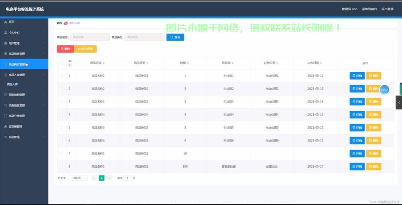Check the checkbox for row 6

(62, 141)
